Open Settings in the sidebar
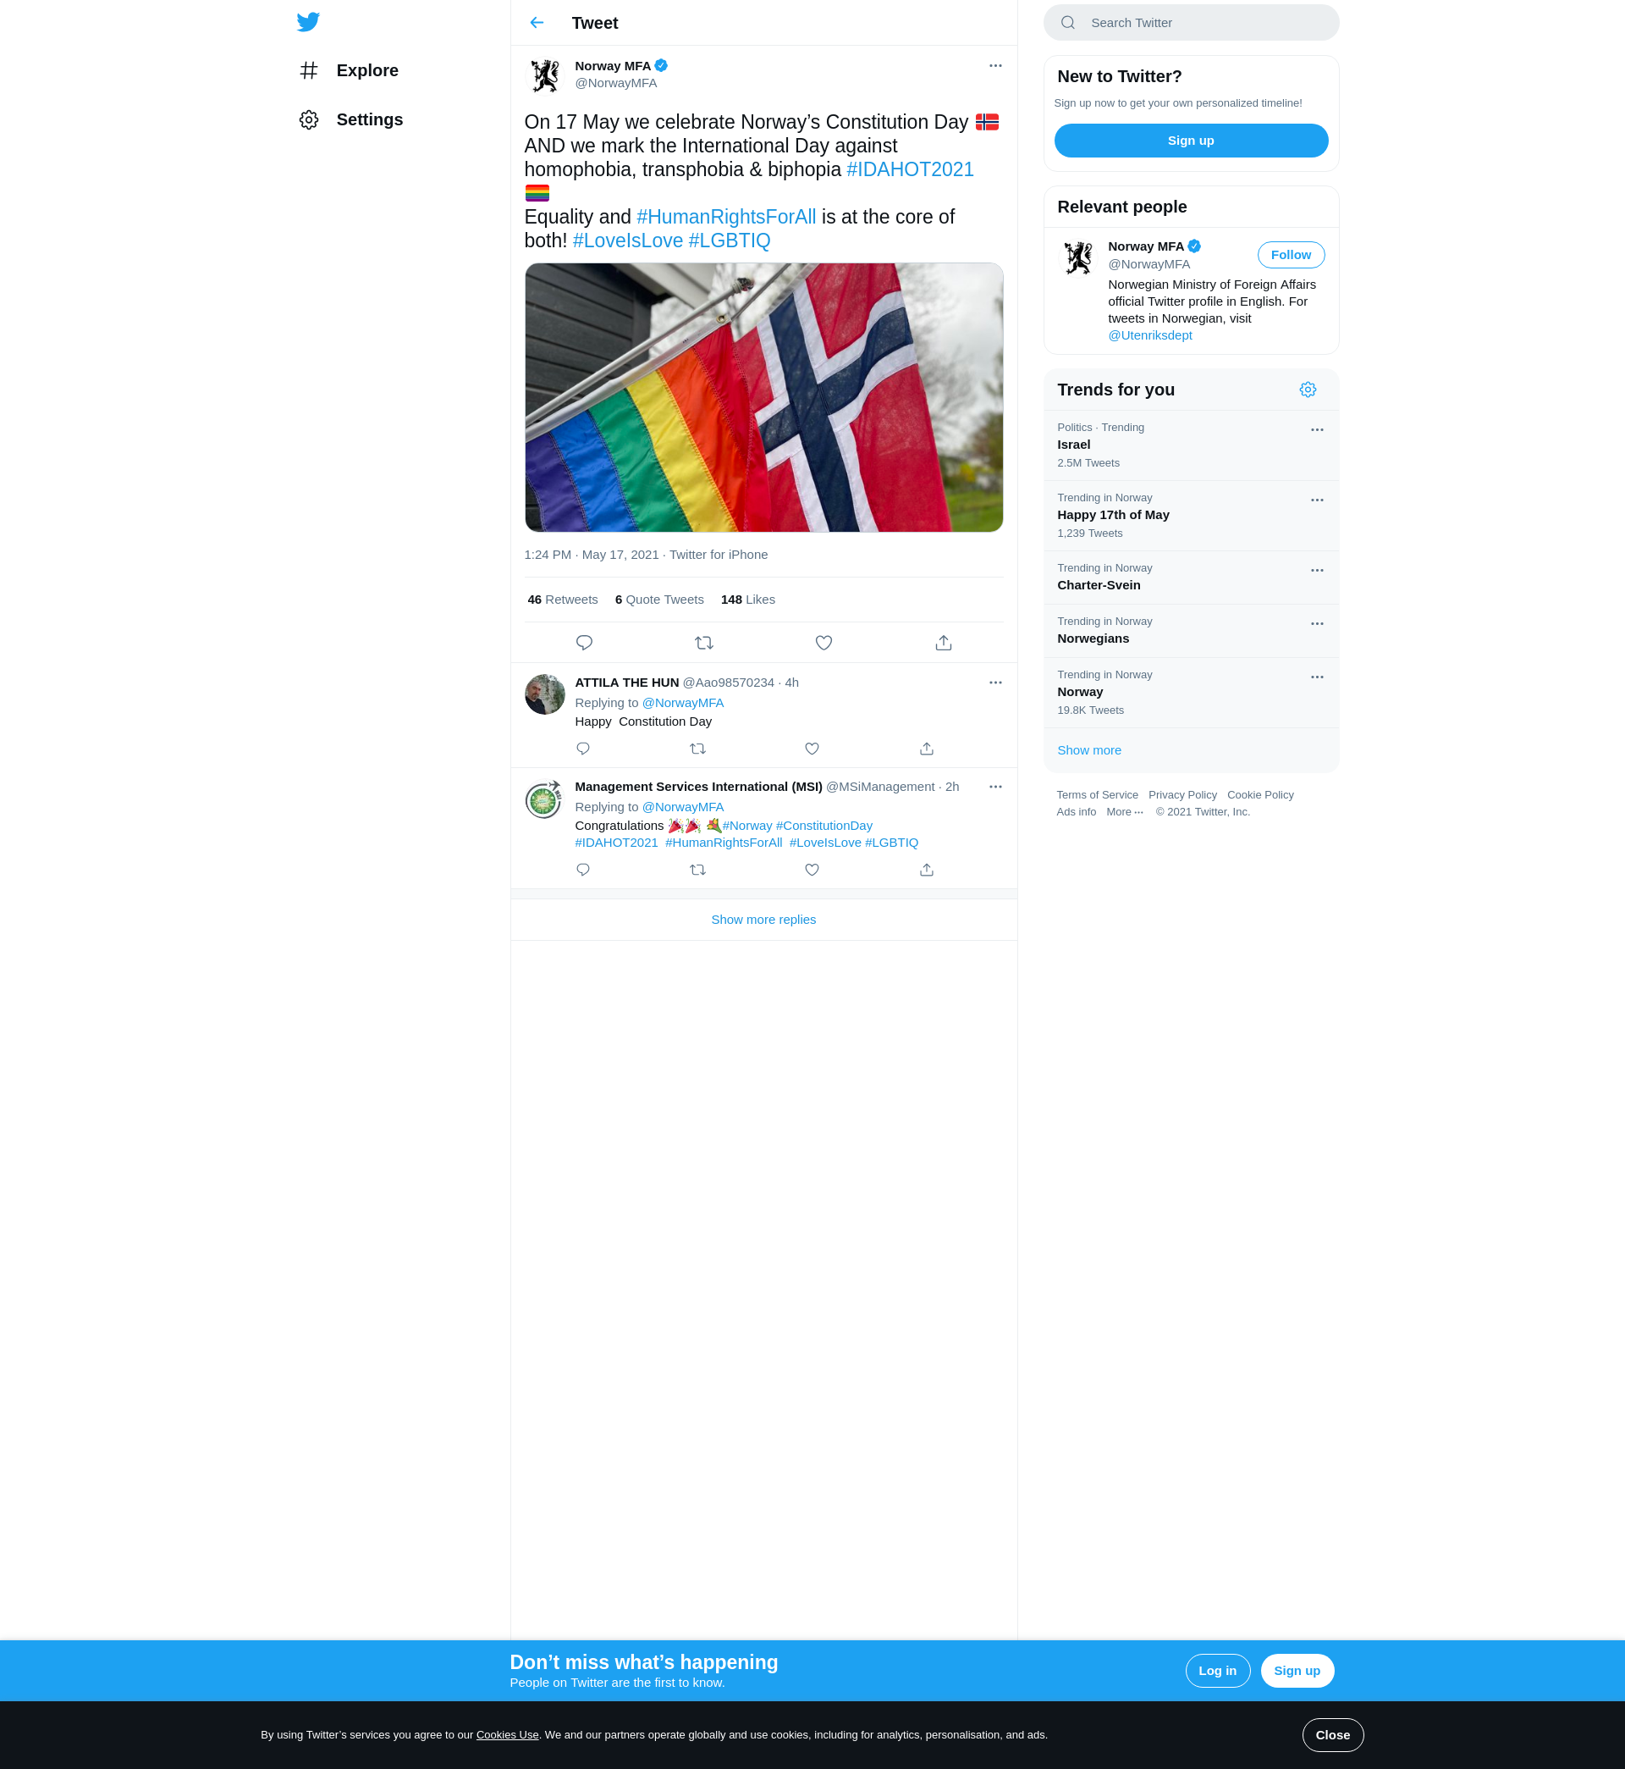The width and height of the screenshot is (1625, 1769). (368, 119)
